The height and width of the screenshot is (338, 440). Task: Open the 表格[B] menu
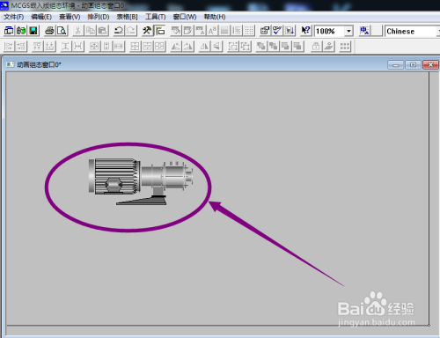coord(127,17)
